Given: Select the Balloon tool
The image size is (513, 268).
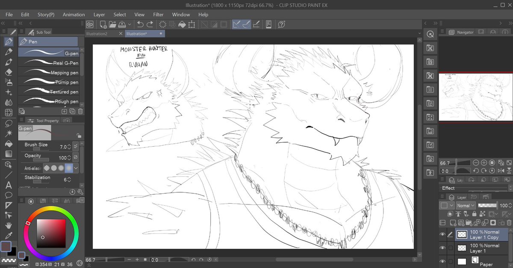Looking at the screenshot, I should click(x=9, y=195).
